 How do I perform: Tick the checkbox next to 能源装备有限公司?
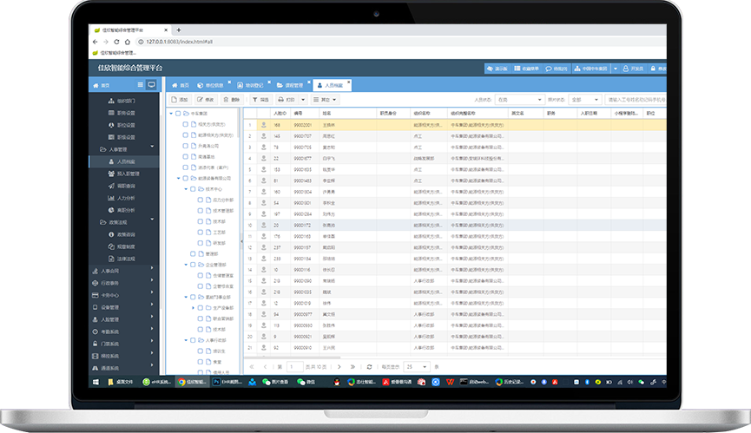click(185, 178)
